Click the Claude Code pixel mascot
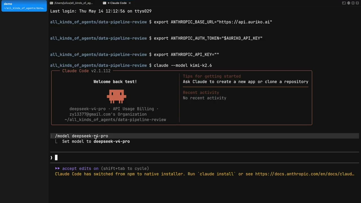 tap(116, 96)
